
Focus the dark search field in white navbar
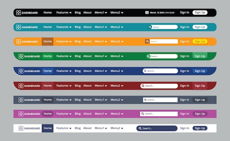[x=157, y=128]
